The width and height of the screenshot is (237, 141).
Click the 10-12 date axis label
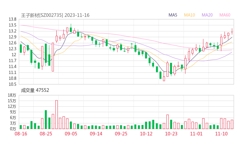146,134
